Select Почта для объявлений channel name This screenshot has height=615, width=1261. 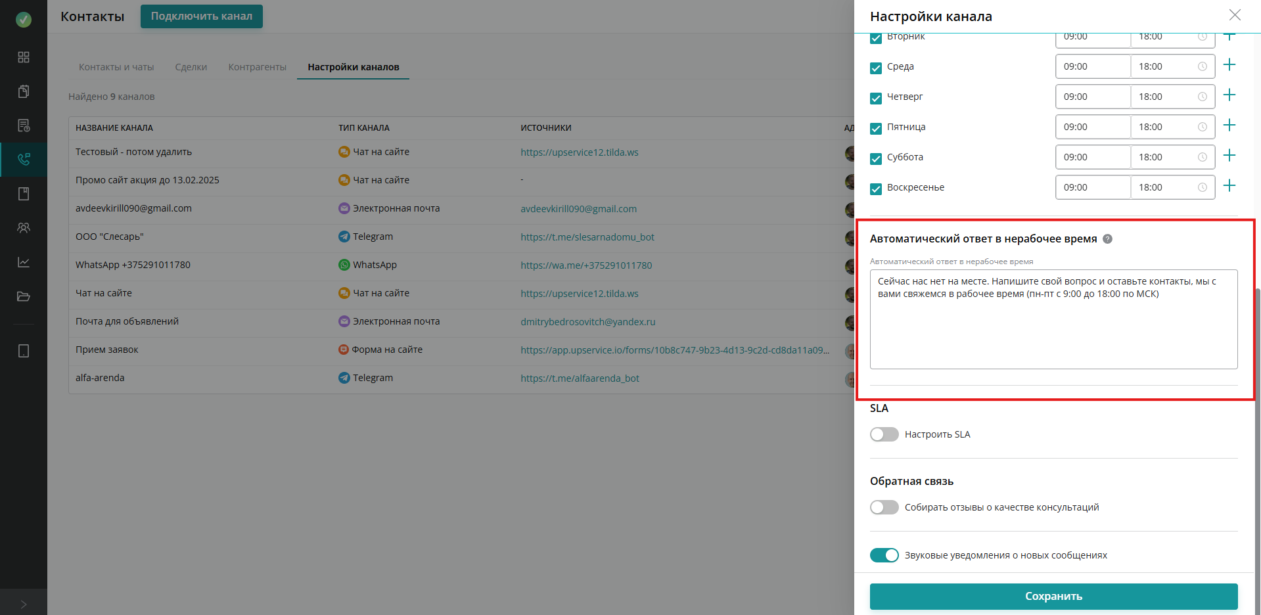click(x=127, y=321)
